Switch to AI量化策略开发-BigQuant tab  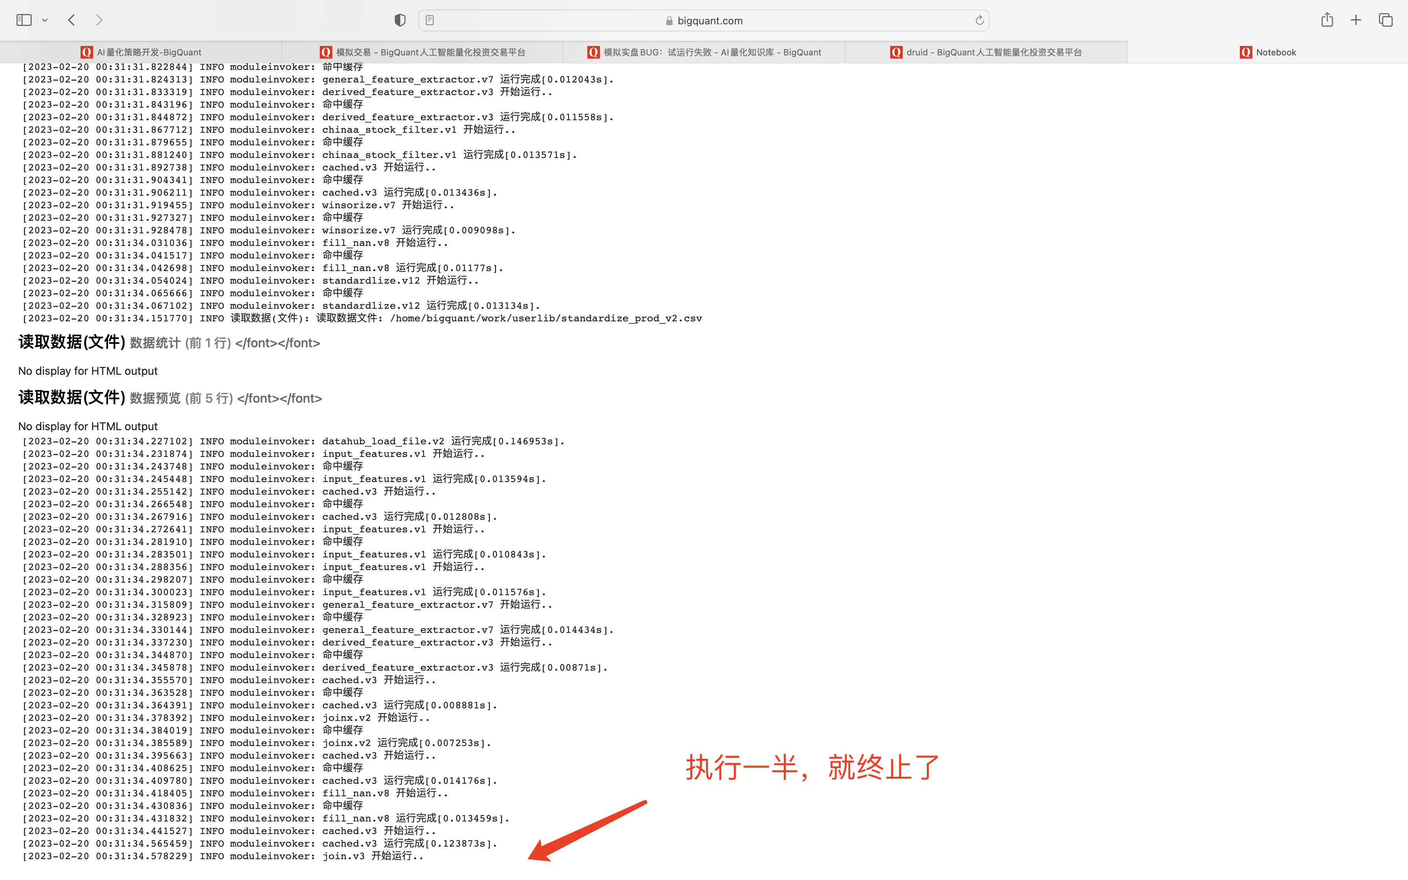[141, 52]
